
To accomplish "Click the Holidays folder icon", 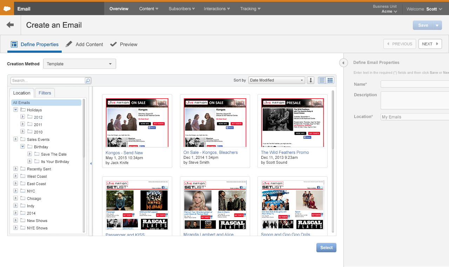I will (23, 110).
